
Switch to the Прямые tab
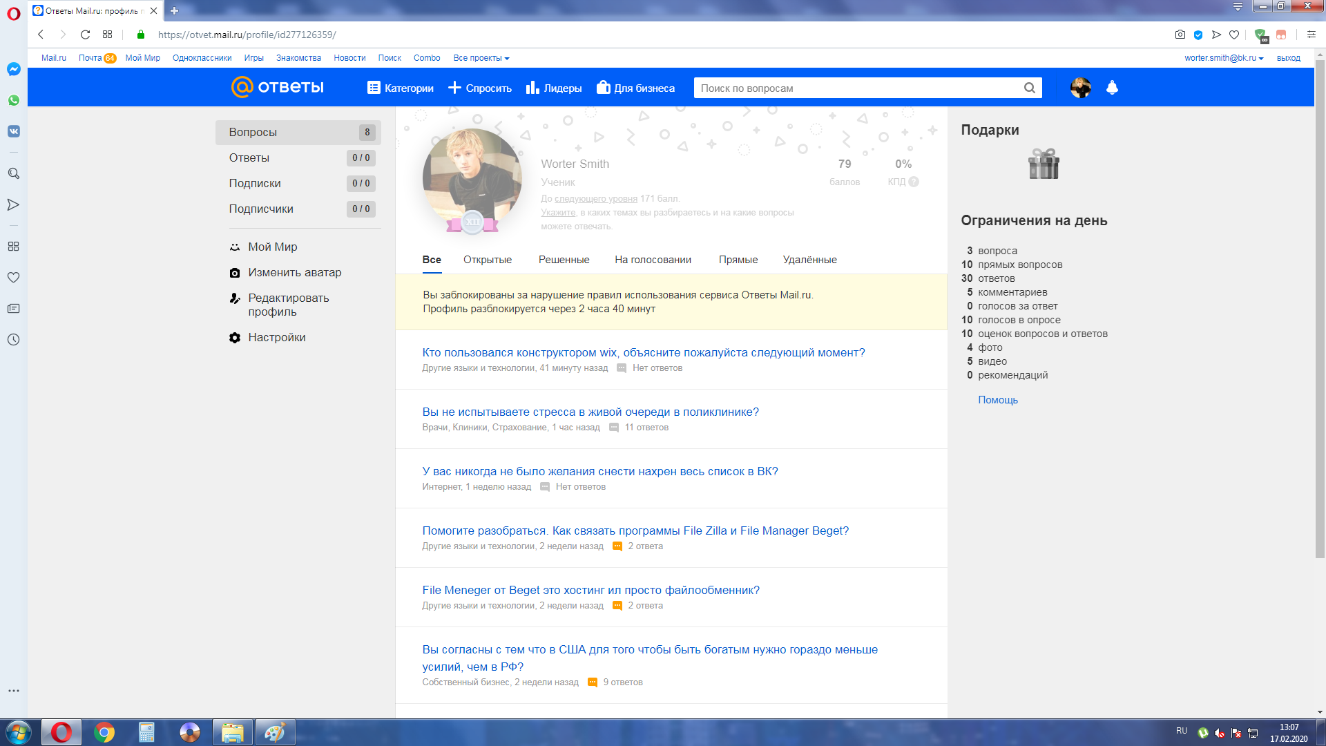738,260
